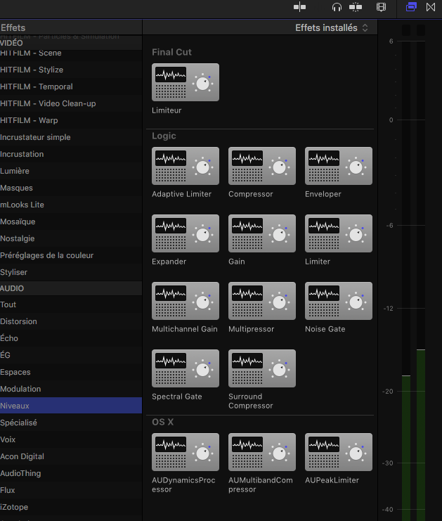The height and width of the screenshot is (521, 442).
Task: Select Tout under AUDIO
Action: point(71,304)
